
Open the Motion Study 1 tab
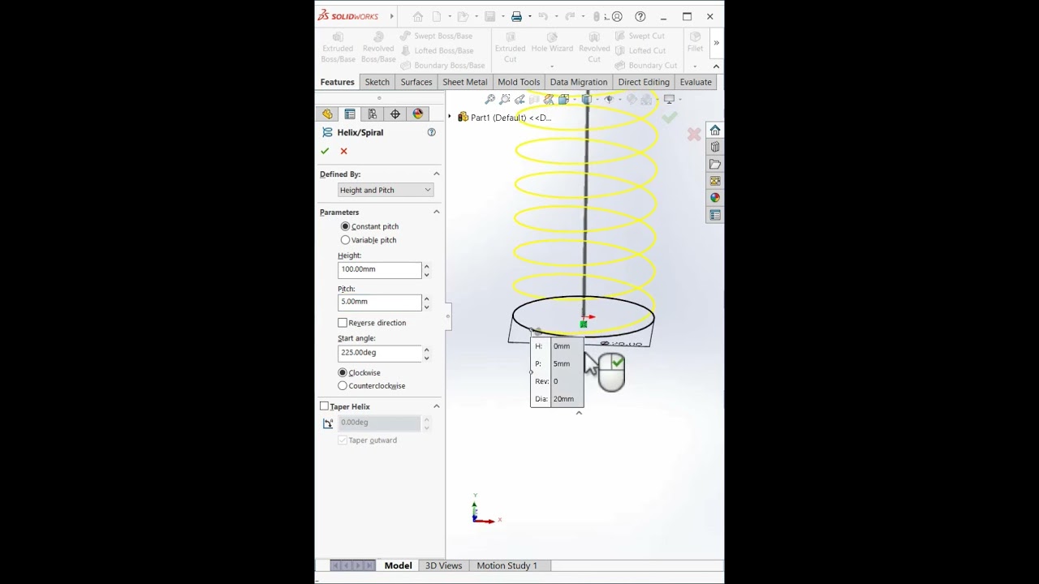tap(507, 565)
